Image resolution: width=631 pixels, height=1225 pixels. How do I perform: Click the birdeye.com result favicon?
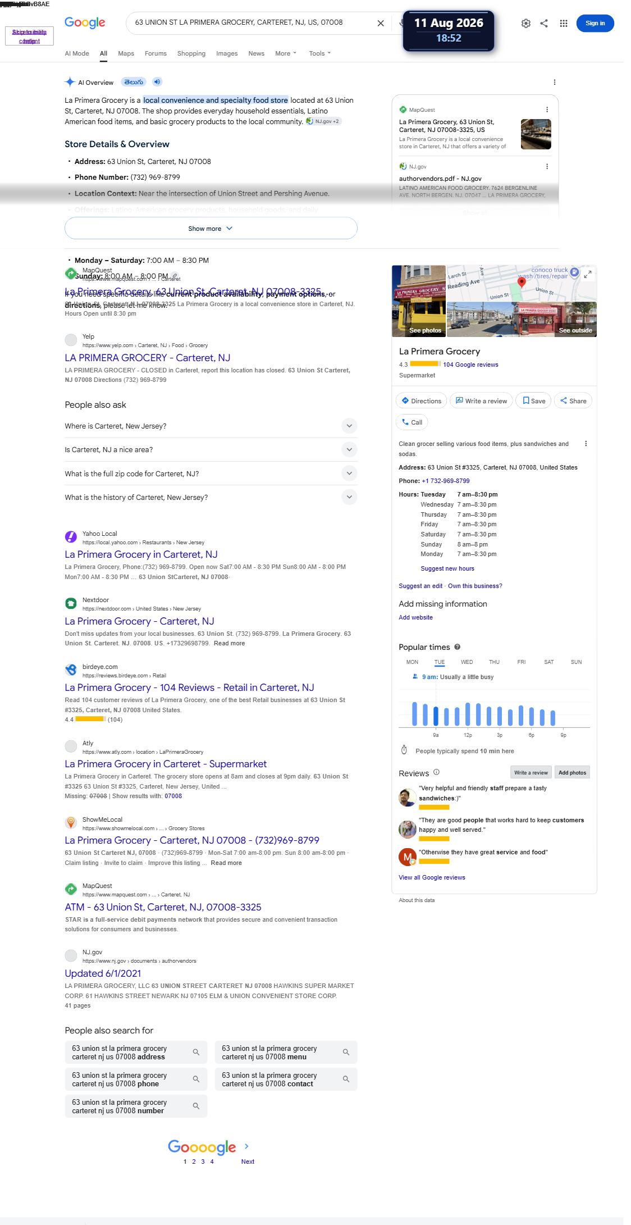(x=71, y=670)
